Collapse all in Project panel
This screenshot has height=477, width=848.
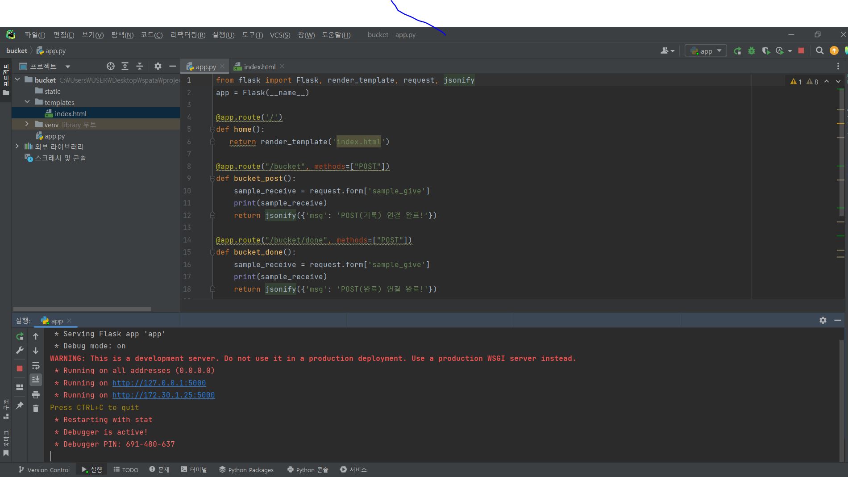click(140, 66)
